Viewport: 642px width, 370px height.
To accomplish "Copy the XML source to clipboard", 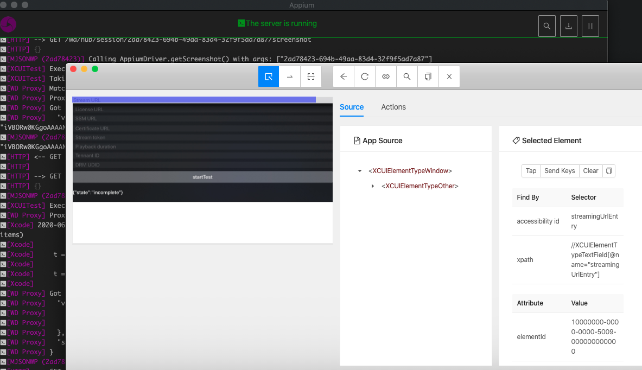I will pos(428,76).
